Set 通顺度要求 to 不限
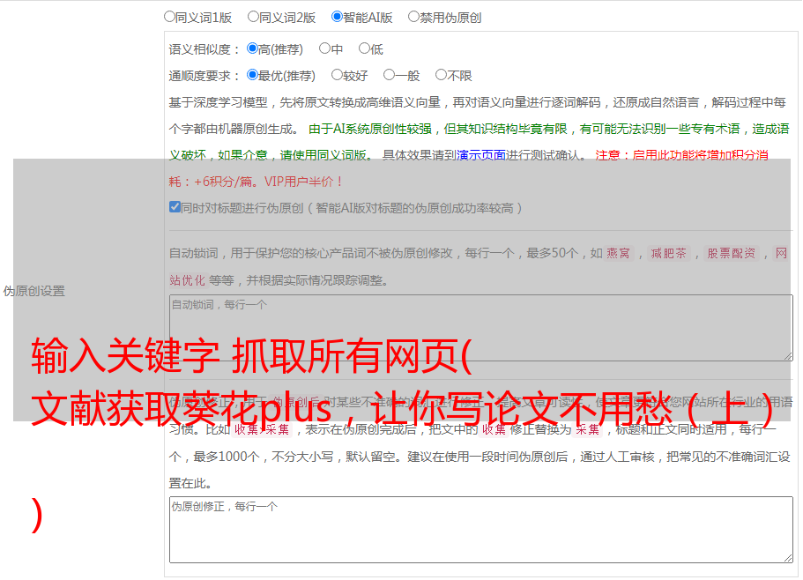The image size is (803, 580). pyautogui.click(x=441, y=75)
